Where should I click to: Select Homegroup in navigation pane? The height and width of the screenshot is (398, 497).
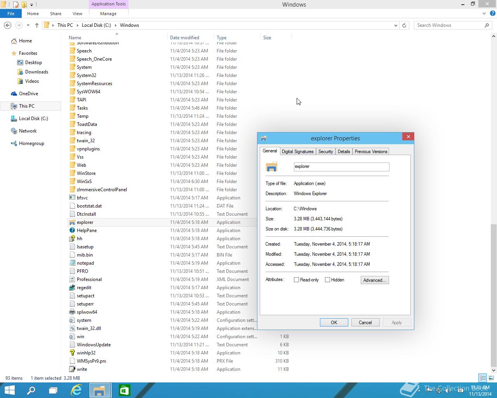[x=31, y=143]
